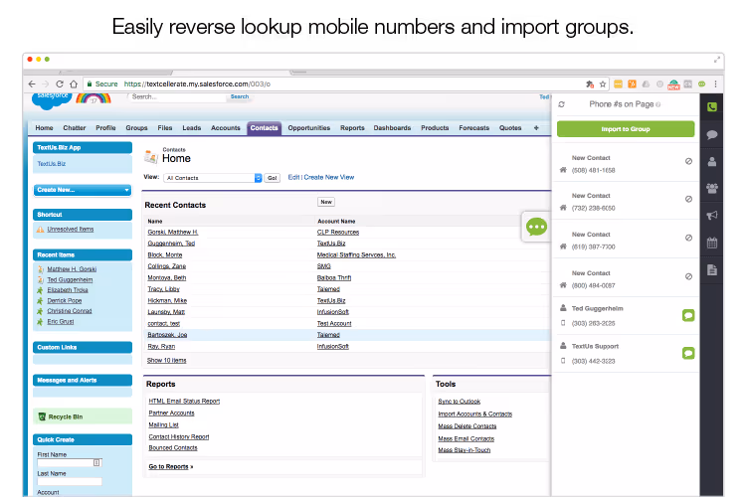
Task: Dismiss New Contact (732) 238-6050
Action: point(688,199)
